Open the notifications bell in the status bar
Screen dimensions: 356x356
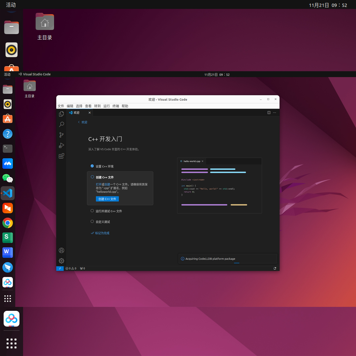pos(275,268)
